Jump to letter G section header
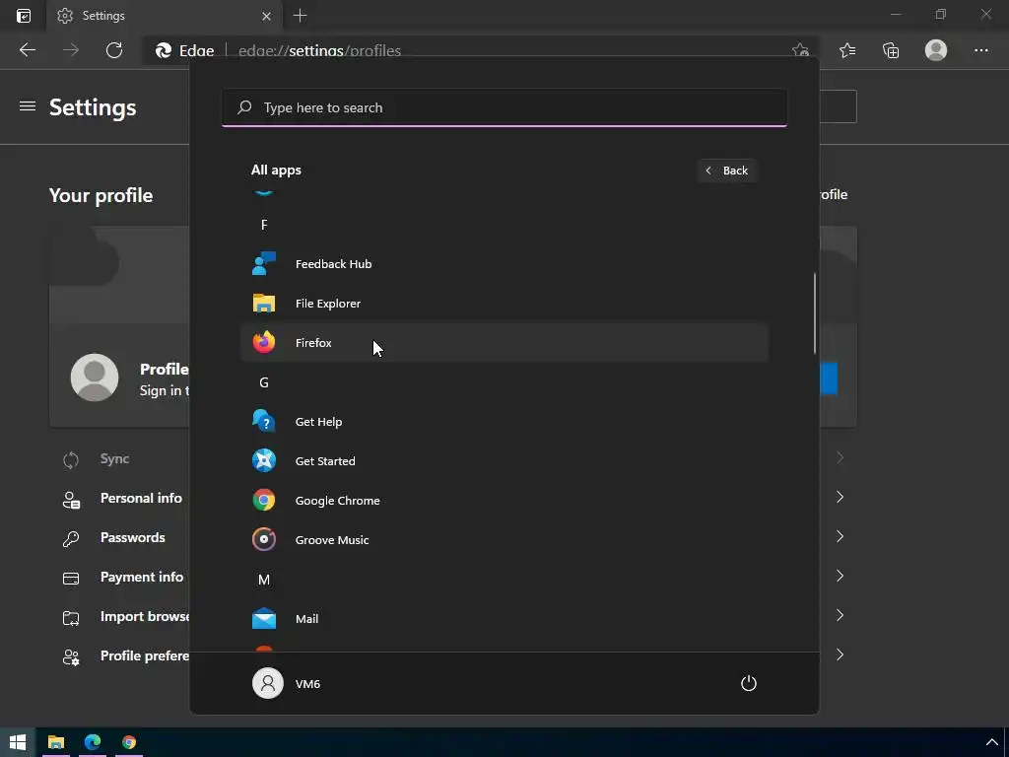Screen dimensions: 1009x757 point(264,382)
